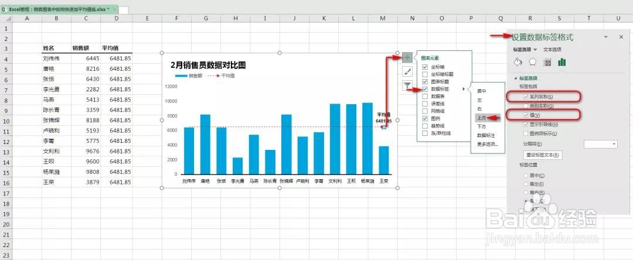The width and height of the screenshot is (633, 260).
Task: Click the 王荣 bar in the chart
Action: (383, 160)
